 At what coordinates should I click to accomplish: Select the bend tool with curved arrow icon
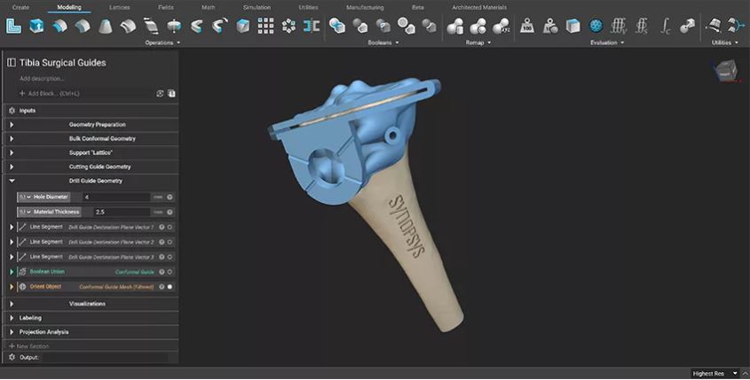(219, 26)
